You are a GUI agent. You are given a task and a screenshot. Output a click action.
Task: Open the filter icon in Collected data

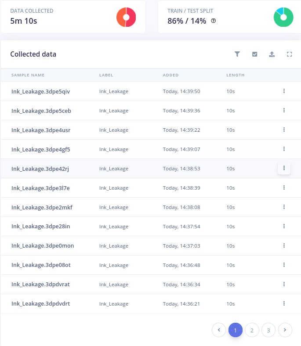(237, 54)
